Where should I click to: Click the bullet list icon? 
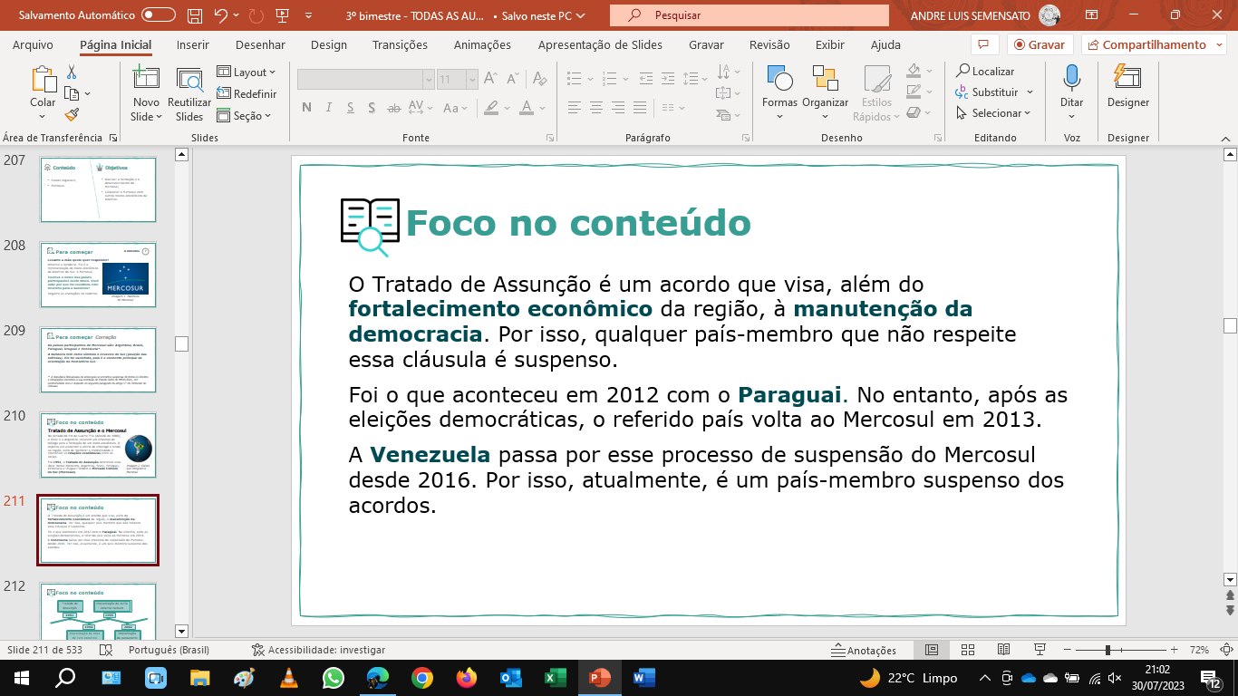[574, 80]
